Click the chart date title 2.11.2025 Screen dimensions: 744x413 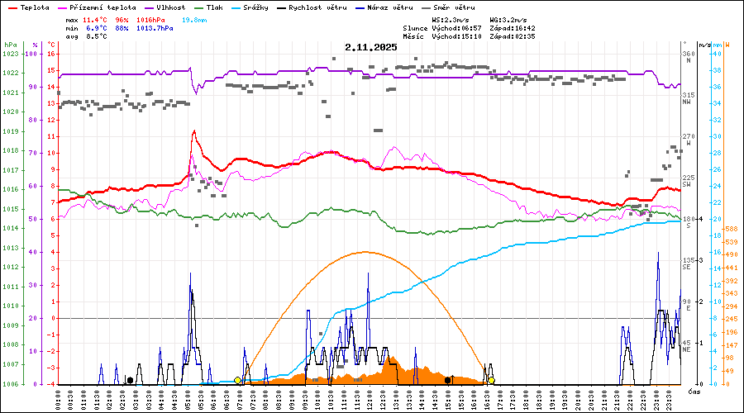tap(371, 47)
